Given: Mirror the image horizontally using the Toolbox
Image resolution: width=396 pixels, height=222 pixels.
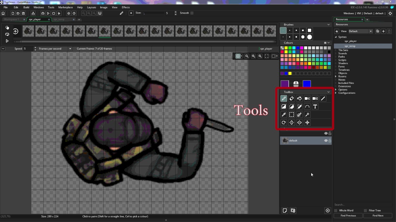Looking at the screenshot, I should (299, 123).
